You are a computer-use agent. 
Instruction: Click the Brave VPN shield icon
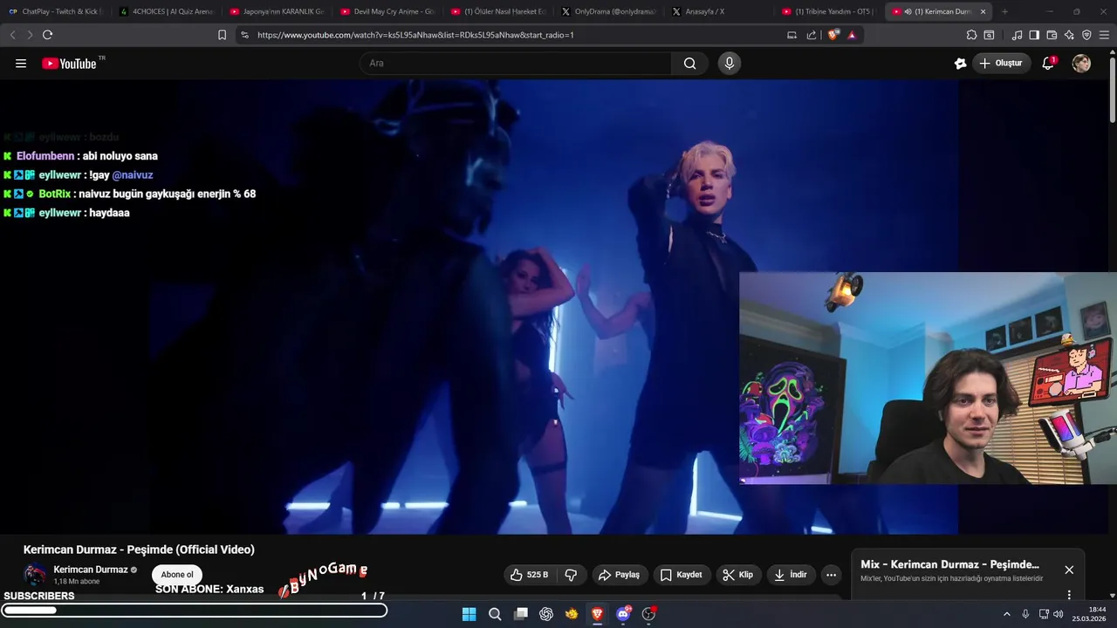pos(1086,35)
